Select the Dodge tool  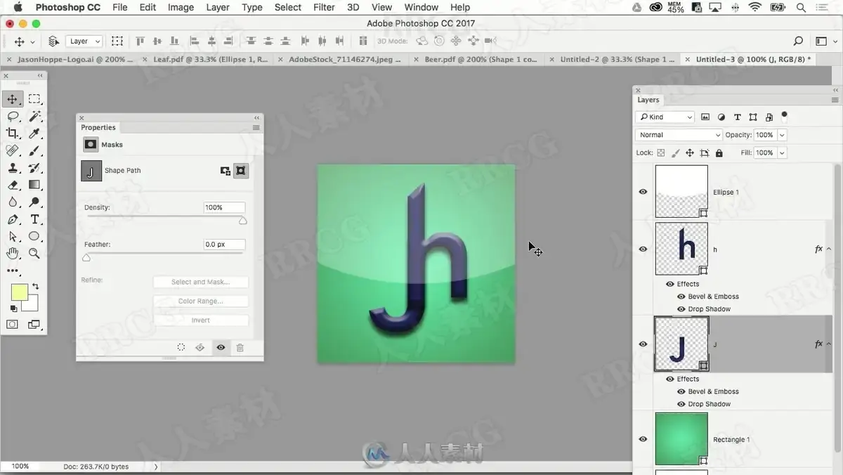34,202
